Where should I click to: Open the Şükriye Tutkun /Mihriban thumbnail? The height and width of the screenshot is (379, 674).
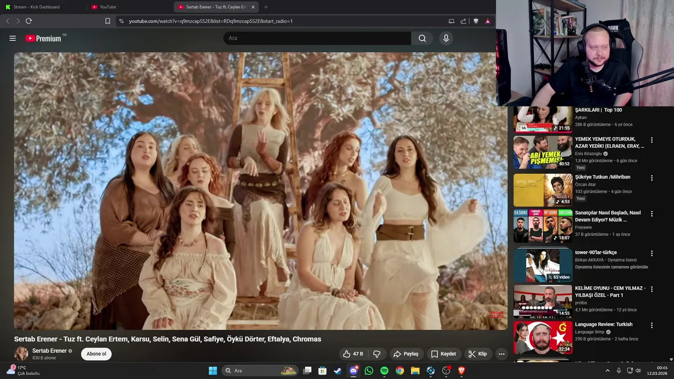point(543,190)
